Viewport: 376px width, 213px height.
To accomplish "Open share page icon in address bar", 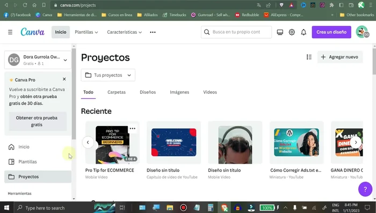I will (x=269, y=5).
